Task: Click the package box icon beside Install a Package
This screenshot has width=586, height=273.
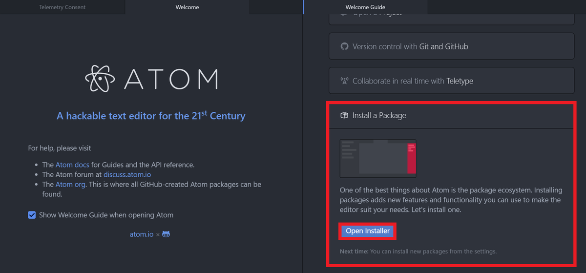Action: pyautogui.click(x=344, y=115)
